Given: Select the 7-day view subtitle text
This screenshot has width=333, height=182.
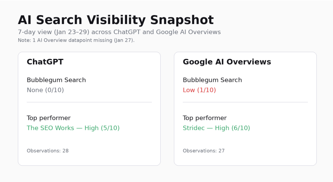Looking at the screenshot, I should 119,32.
